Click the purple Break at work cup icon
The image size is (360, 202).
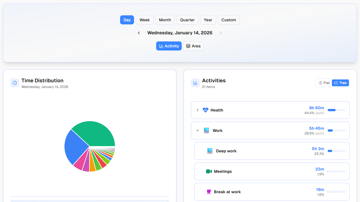[x=209, y=192]
